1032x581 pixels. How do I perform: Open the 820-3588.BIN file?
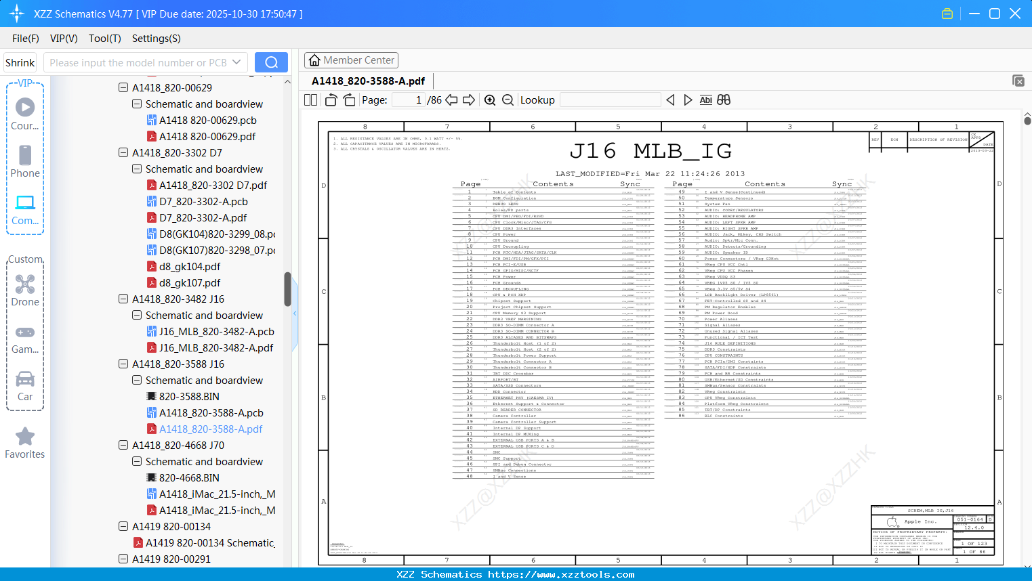coord(189,396)
